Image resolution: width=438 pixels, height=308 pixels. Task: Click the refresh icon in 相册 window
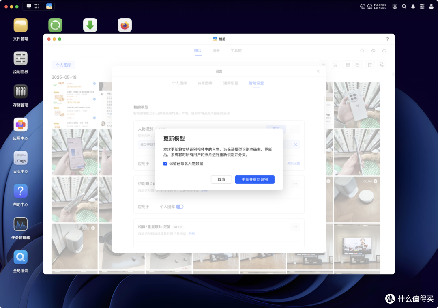(384, 51)
